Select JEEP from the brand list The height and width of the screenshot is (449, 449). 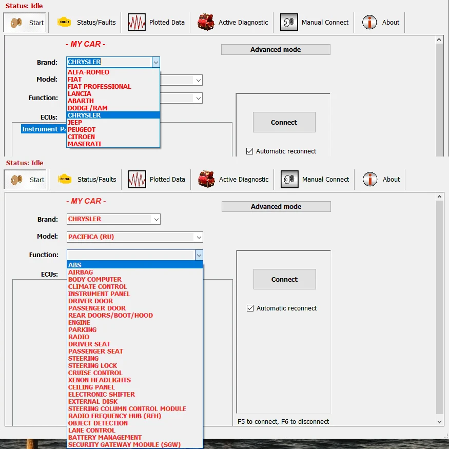113,122
